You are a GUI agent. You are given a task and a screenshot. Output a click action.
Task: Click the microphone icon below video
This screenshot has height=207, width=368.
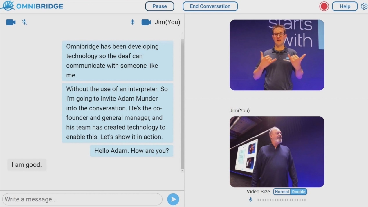point(251,199)
